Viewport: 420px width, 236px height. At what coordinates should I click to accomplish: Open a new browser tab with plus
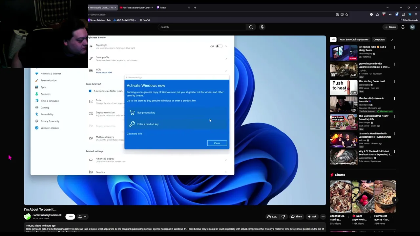[195, 8]
